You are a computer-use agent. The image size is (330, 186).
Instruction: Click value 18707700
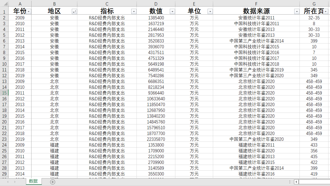coord(156,133)
